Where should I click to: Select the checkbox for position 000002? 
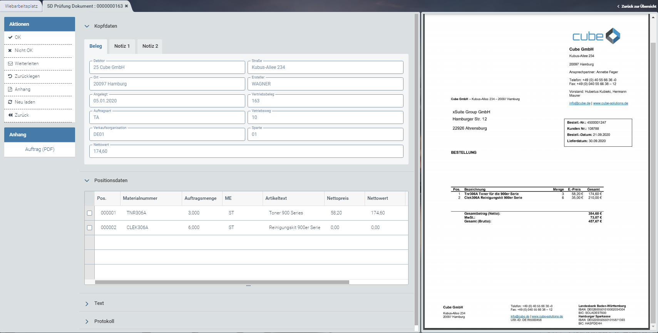click(x=90, y=228)
